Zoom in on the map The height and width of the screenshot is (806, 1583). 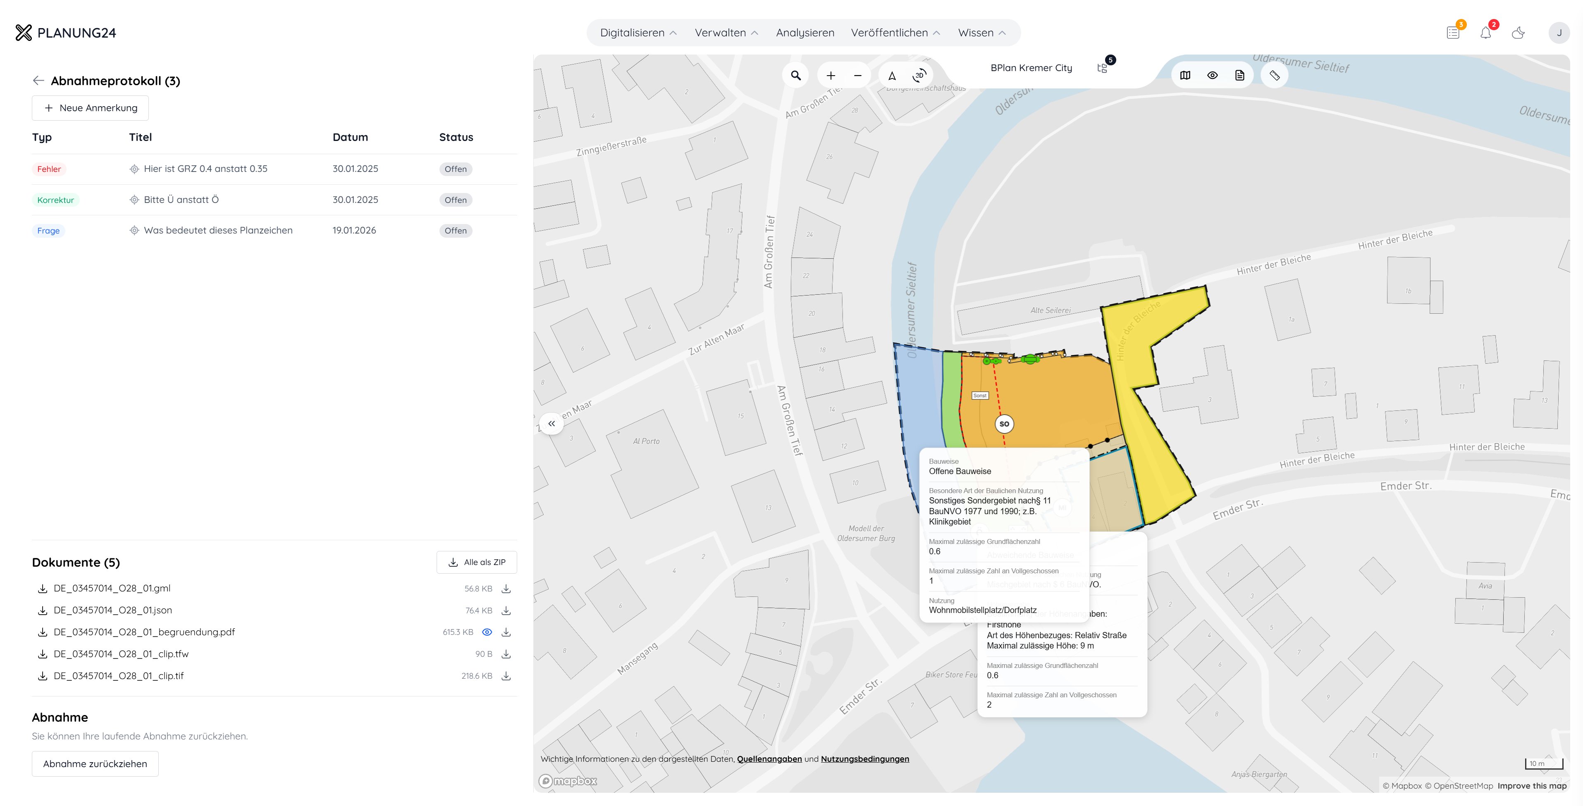pyautogui.click(x=831, y=76)
